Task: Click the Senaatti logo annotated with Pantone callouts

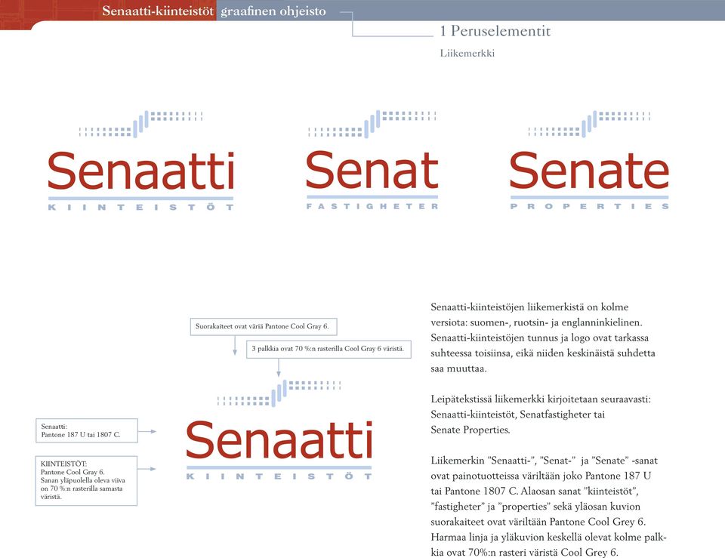Action: (279, 430)
